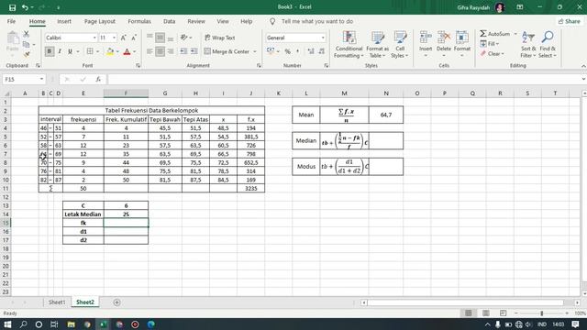
Task: Save the workbook using the Save icon
Action: pyautogui.click(x=12, y=7)
